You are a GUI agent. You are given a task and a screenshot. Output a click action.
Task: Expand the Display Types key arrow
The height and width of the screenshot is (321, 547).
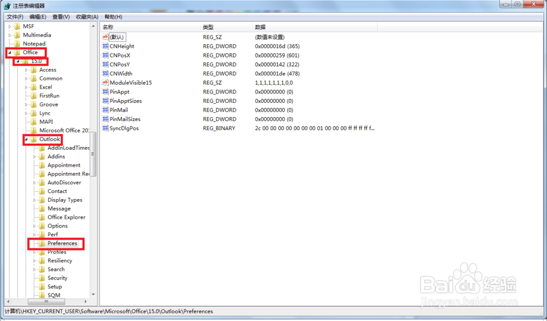pyautogui.click(x=34, y=200)
